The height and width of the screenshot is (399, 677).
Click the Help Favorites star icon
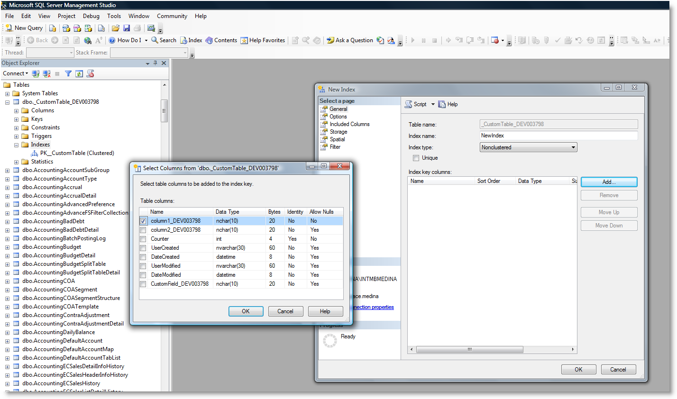pyautogui.click(x=244, y=40)
